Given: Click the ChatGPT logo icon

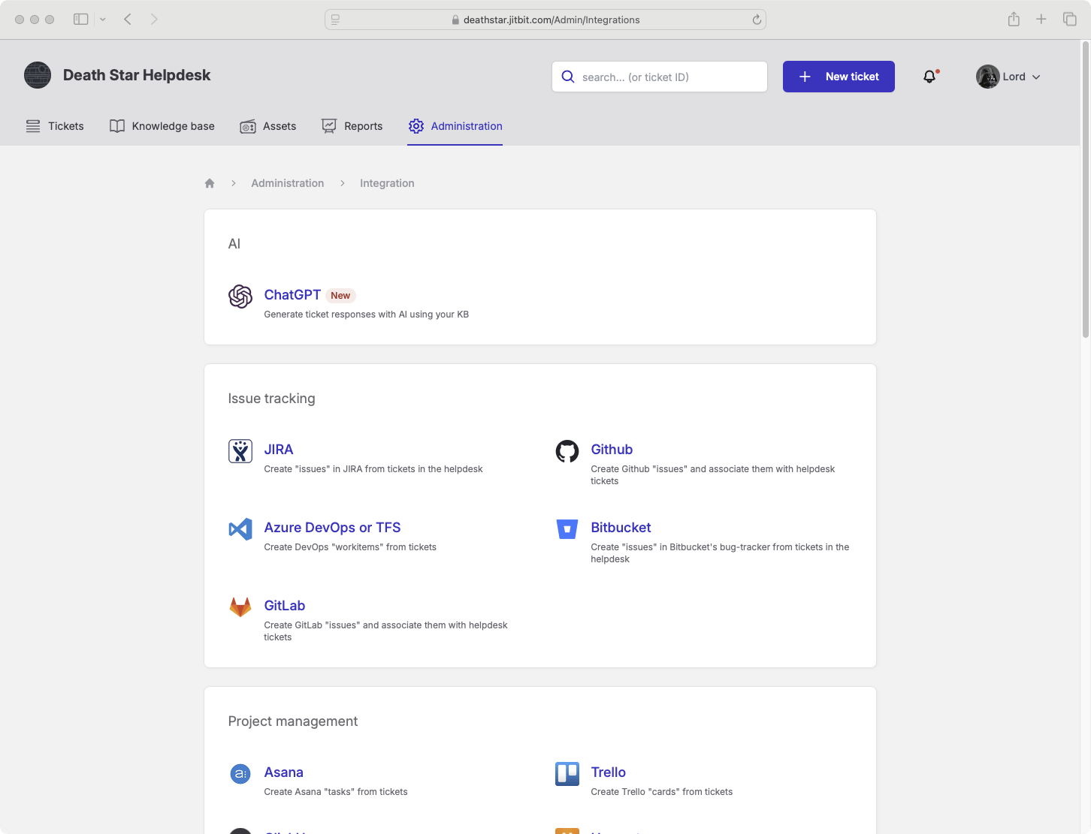Looking at the screenshot, I should (x=240, y=297).
